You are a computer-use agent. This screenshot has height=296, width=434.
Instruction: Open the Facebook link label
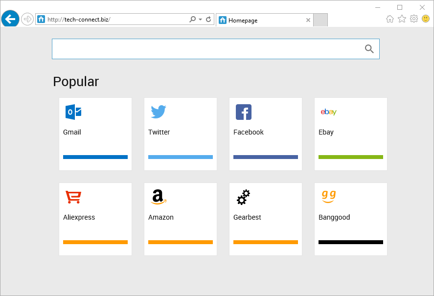(x=248, y=132)
